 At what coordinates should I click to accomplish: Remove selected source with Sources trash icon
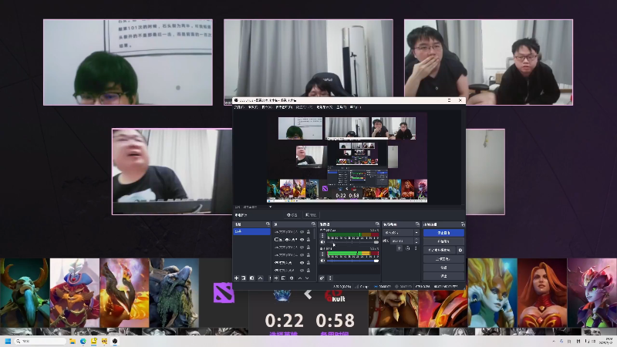283,278
